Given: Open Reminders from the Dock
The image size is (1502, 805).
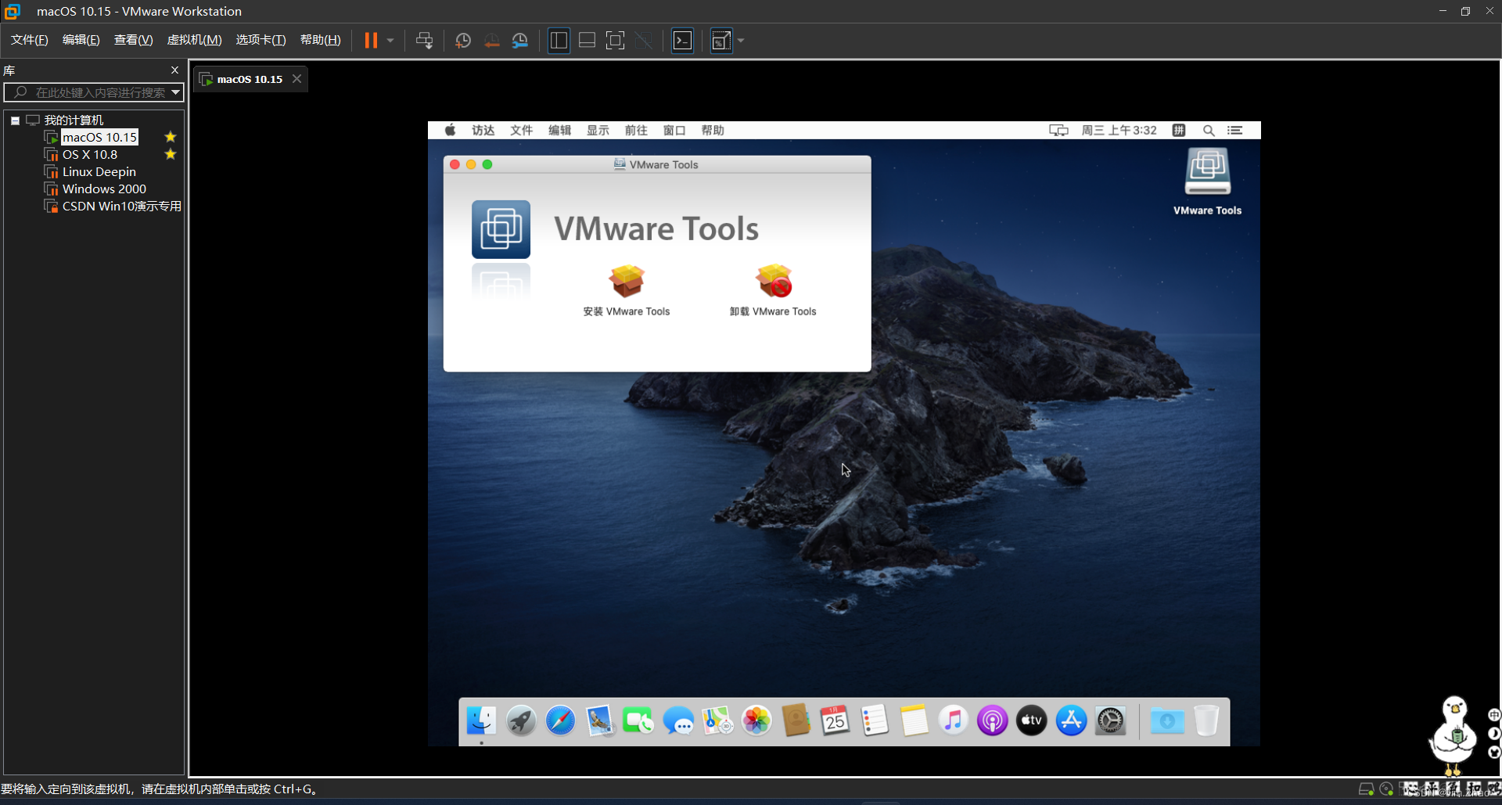Looking at the screenshot, I should (x=875, y=721).
